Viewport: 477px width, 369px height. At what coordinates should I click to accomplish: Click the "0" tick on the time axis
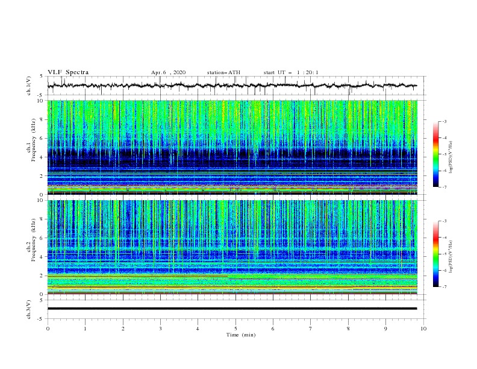point(48,329)
